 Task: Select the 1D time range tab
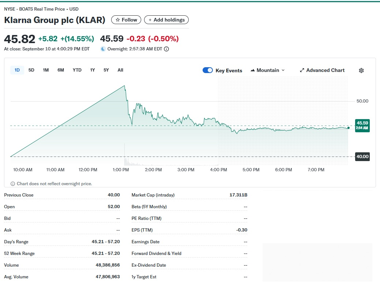pos(17,70)
